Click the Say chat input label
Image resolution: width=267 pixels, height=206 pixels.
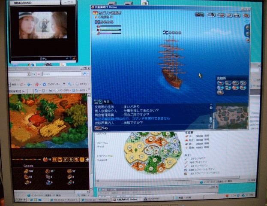coord(105,128)
